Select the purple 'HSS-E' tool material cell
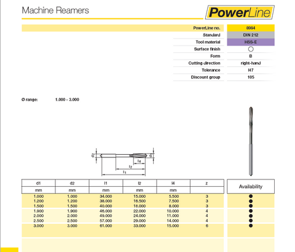This screenshot has height=252, width=295. (x=251, y=42)
